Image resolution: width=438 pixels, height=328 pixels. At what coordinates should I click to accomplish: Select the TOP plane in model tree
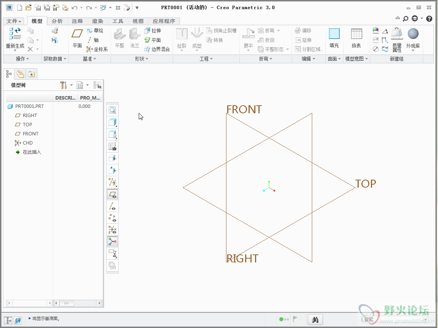[24, 125]
